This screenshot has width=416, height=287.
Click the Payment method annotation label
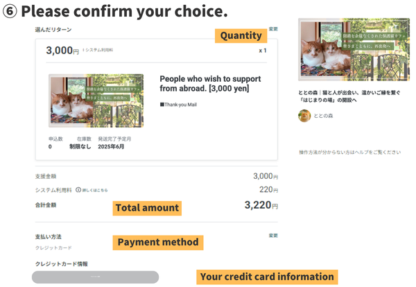(x=158, y=243)
